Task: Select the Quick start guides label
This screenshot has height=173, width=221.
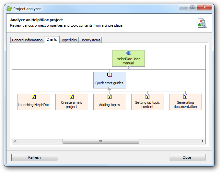Action: [x=110, y=83]
